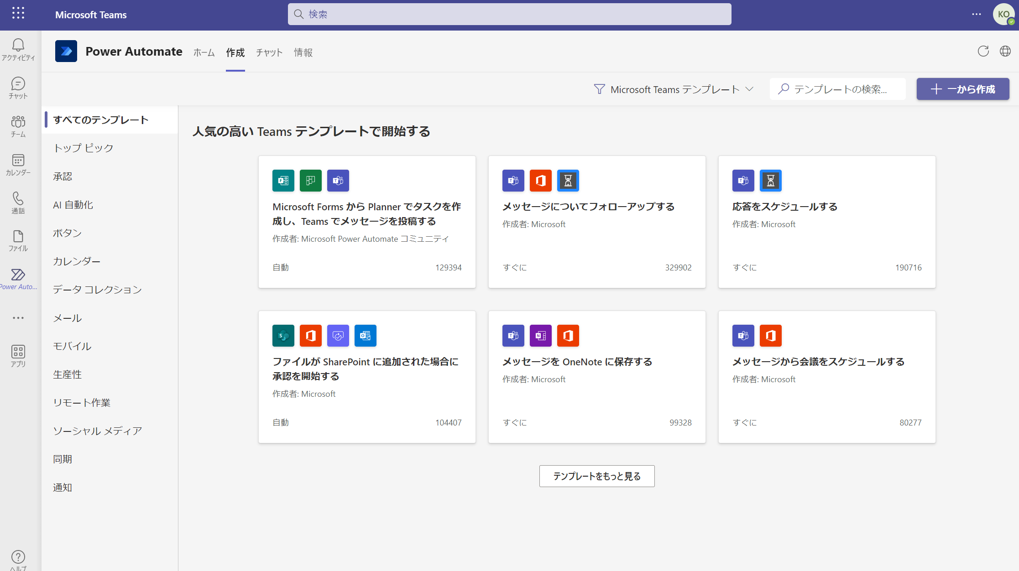Click Teams icon on 応答をスケジュールする card

pos(743,181)
